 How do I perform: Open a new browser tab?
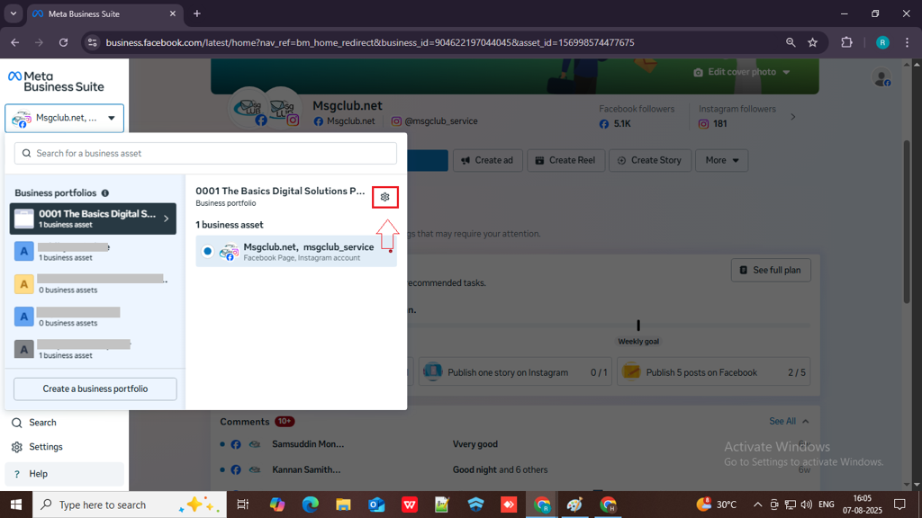point(197,13)
